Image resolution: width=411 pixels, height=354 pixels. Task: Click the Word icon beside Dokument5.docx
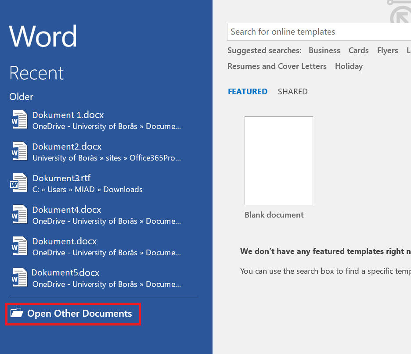coord(20,278)
